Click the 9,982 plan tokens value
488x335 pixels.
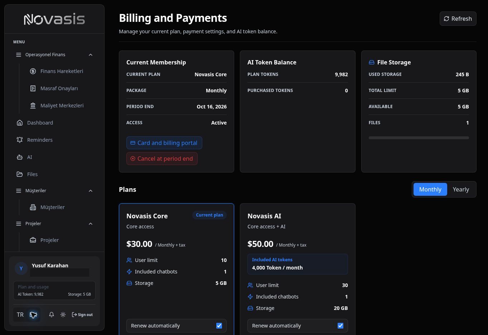tap(341, 74)
